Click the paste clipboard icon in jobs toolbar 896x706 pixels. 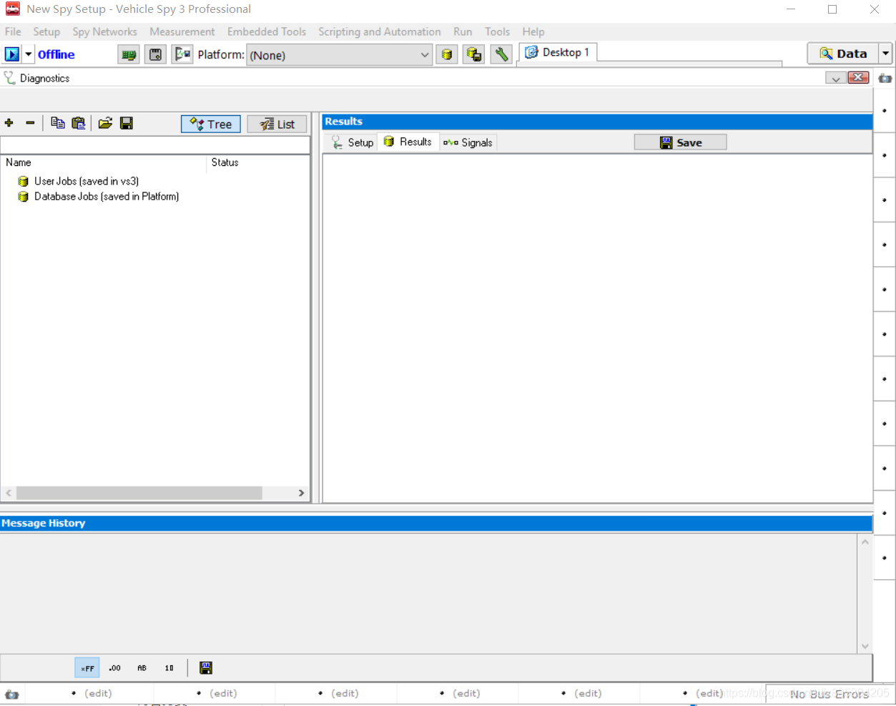[79, 123]
